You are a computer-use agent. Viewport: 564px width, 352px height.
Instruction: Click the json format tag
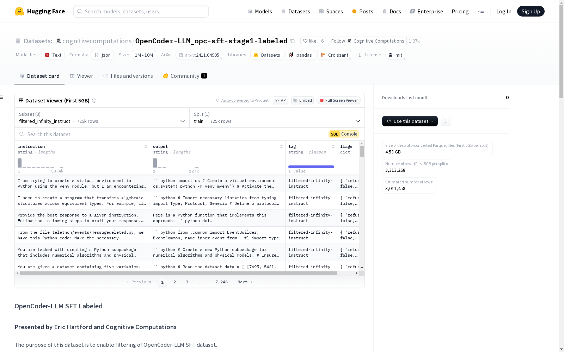coord(103,55)
